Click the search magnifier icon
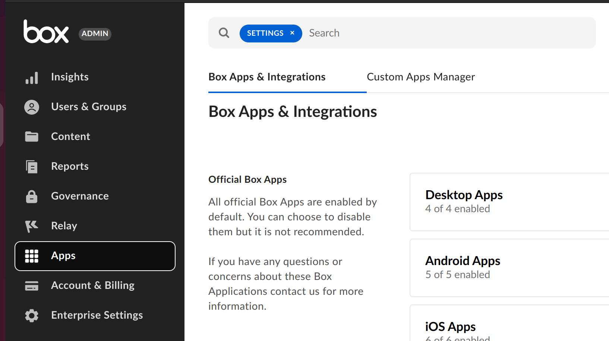The width and height of the screenshot is (609, 341). click(x=224, y=33)
